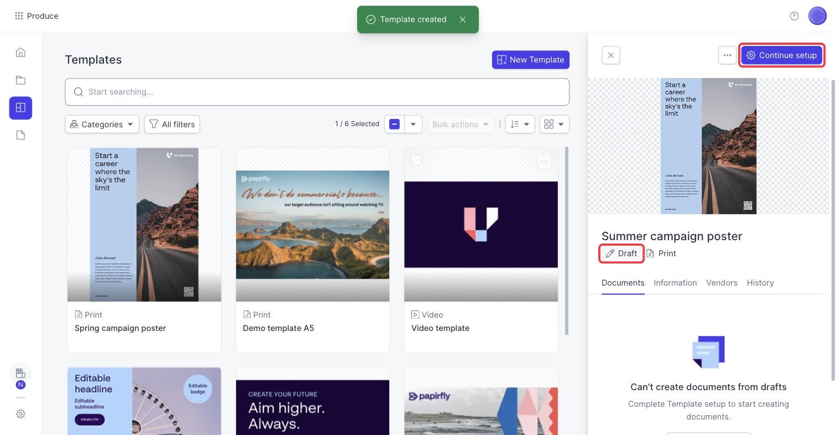Open the documents icon in the sidebar
Screen dimensions: 836x435
(20, 136)
